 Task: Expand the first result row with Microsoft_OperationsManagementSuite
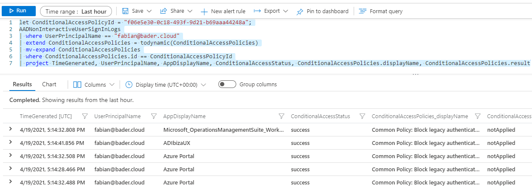pyautogui.click(x=11, y=130)
